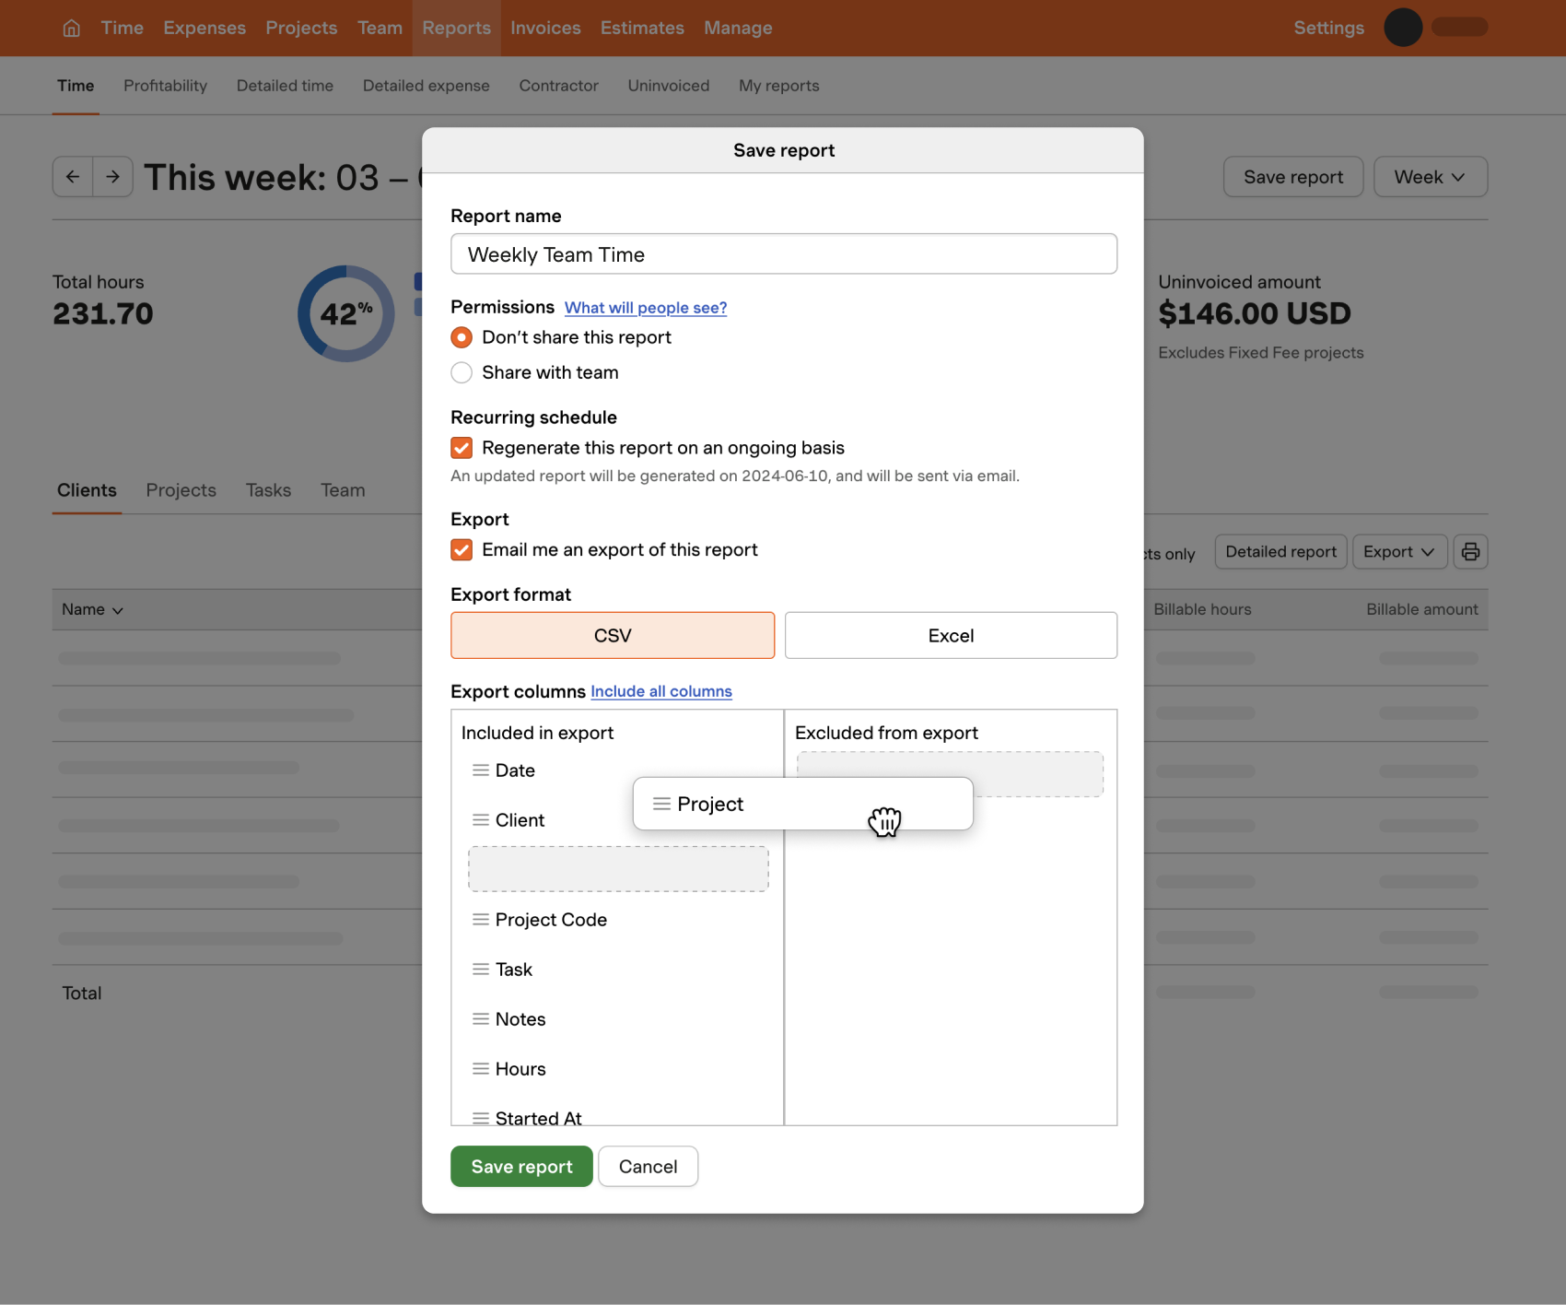This screenshot has height=1305, width=1566.
Task: Click the 42% donut chart
Action: pos(345,313)
